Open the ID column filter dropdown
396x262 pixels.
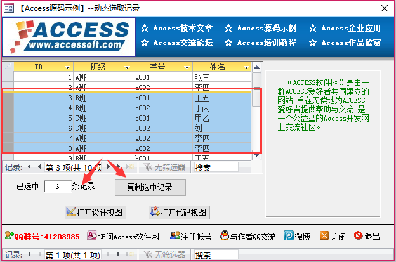pos(67,67)
